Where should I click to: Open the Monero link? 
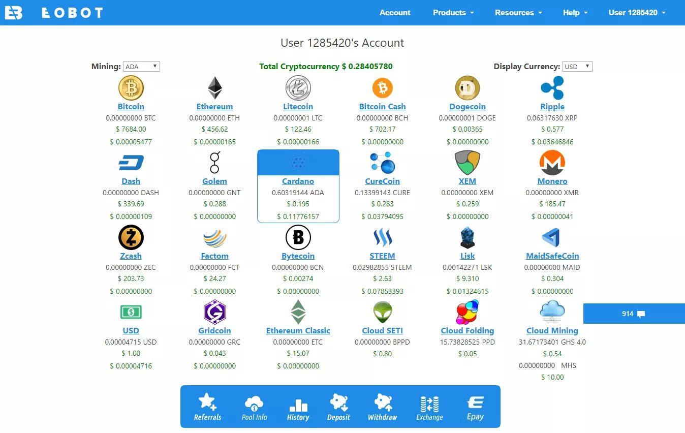[552, 181]
